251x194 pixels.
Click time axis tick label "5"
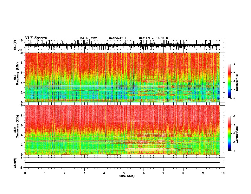(124, 173)
